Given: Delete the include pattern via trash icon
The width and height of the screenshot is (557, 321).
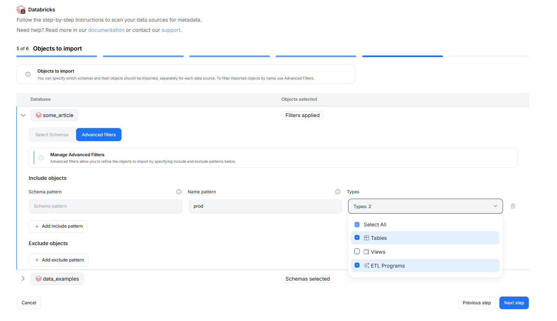Looking at the screenshot, I should pyautogui.click(x=513, y=206).
